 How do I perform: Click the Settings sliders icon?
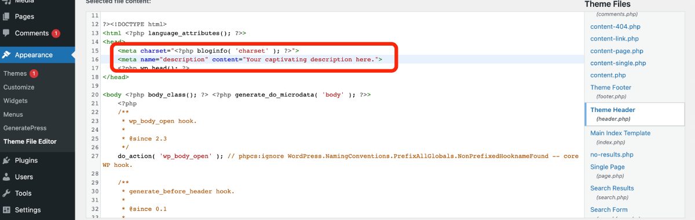(6, 210)
